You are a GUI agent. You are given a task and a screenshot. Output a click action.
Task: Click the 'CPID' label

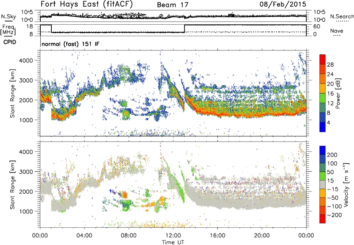(9, 42)
